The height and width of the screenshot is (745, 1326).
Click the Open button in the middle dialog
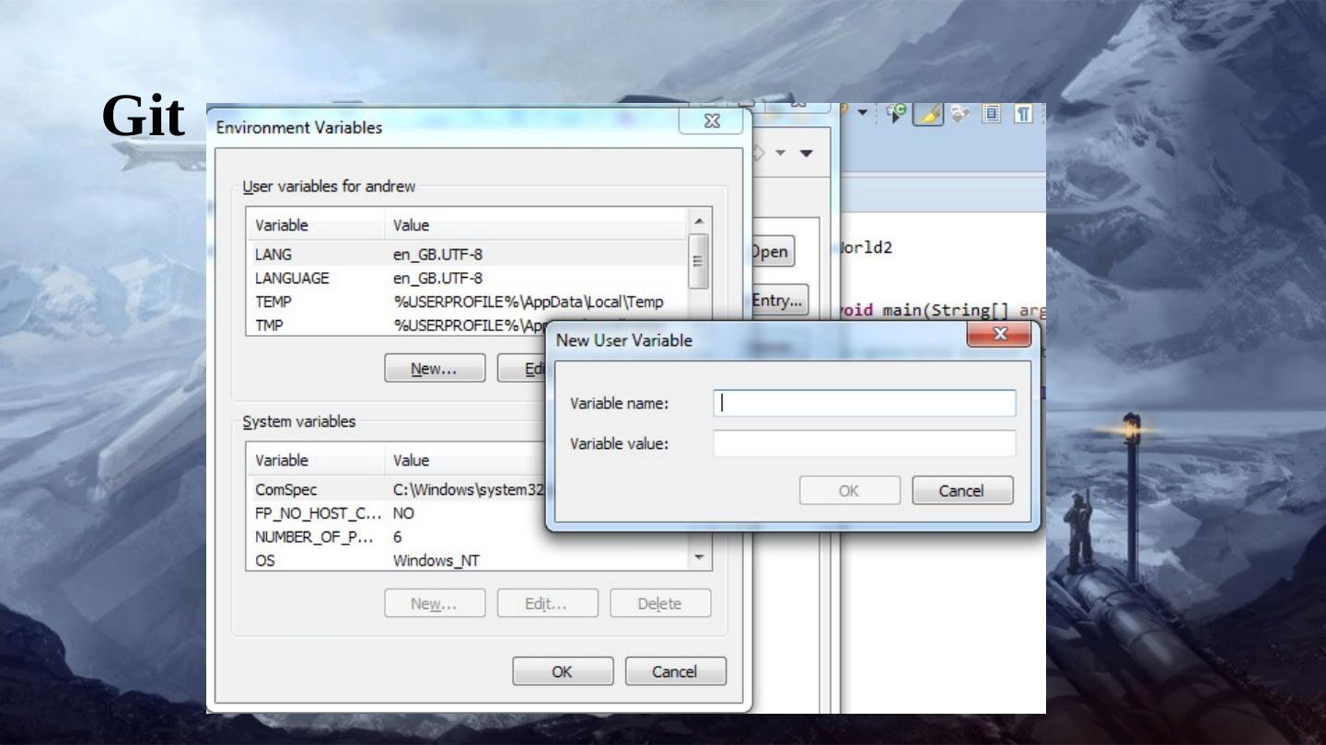[x=772, y=252]
